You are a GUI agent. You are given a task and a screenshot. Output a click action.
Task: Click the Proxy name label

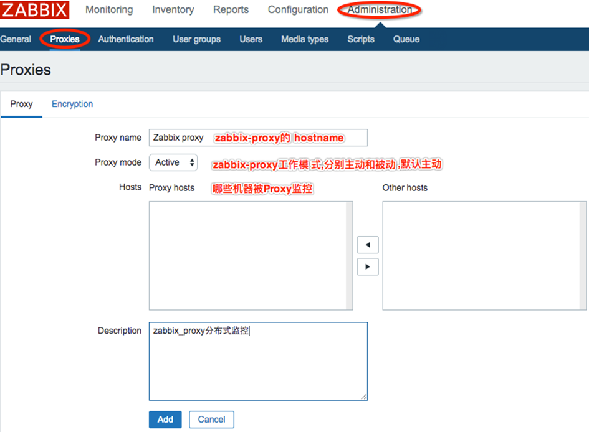pyautogui.click(x=118, y=138)
